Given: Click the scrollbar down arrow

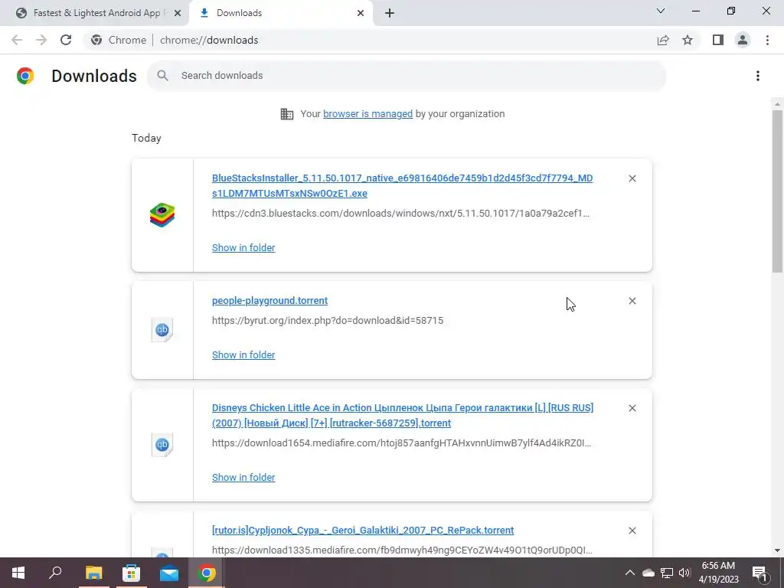Looking at the screenshot, I should tap(777, 550).
